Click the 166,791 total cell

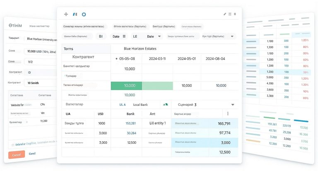click(224, 123)
